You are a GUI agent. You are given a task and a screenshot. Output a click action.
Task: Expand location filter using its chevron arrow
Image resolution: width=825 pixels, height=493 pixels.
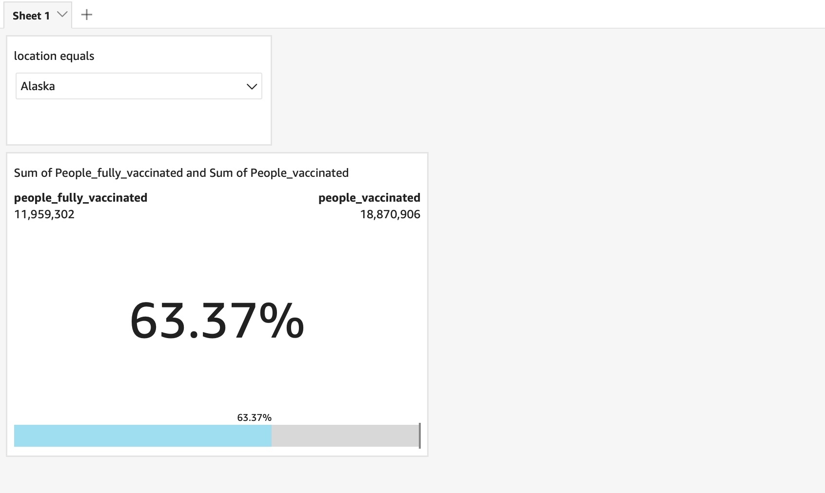click(x=252, y=87)
